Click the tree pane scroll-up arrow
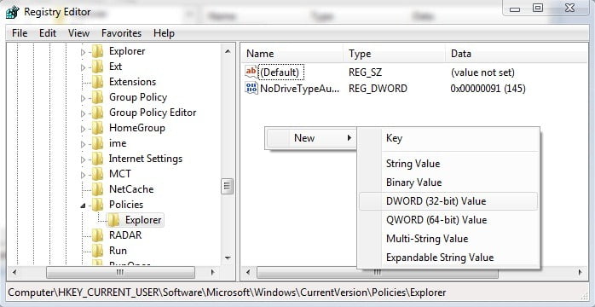Image resolution: width=595 pixels, height=307 pixels. click(x=228, y=51)
